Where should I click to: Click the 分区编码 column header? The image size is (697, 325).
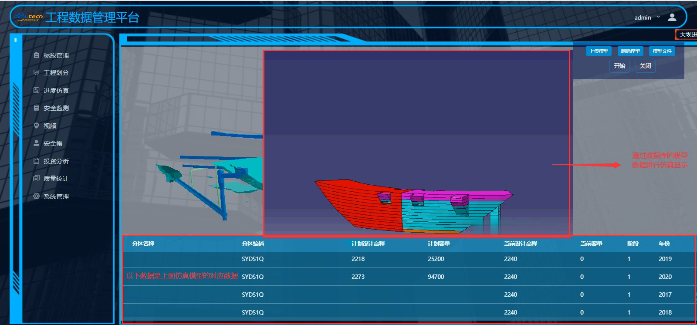pos(253,244)
